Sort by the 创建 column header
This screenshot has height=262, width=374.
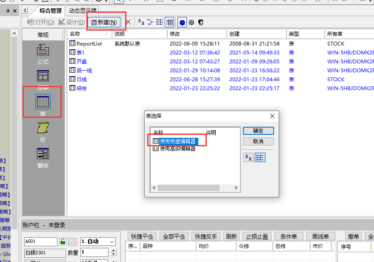257,34
